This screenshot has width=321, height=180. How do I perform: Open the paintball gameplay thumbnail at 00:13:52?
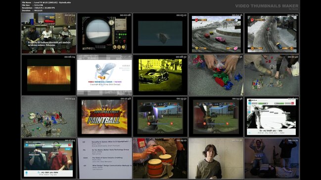coord(160,117)
